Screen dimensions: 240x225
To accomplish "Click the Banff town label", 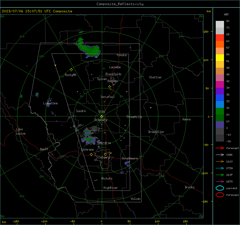I will (44, 149).
